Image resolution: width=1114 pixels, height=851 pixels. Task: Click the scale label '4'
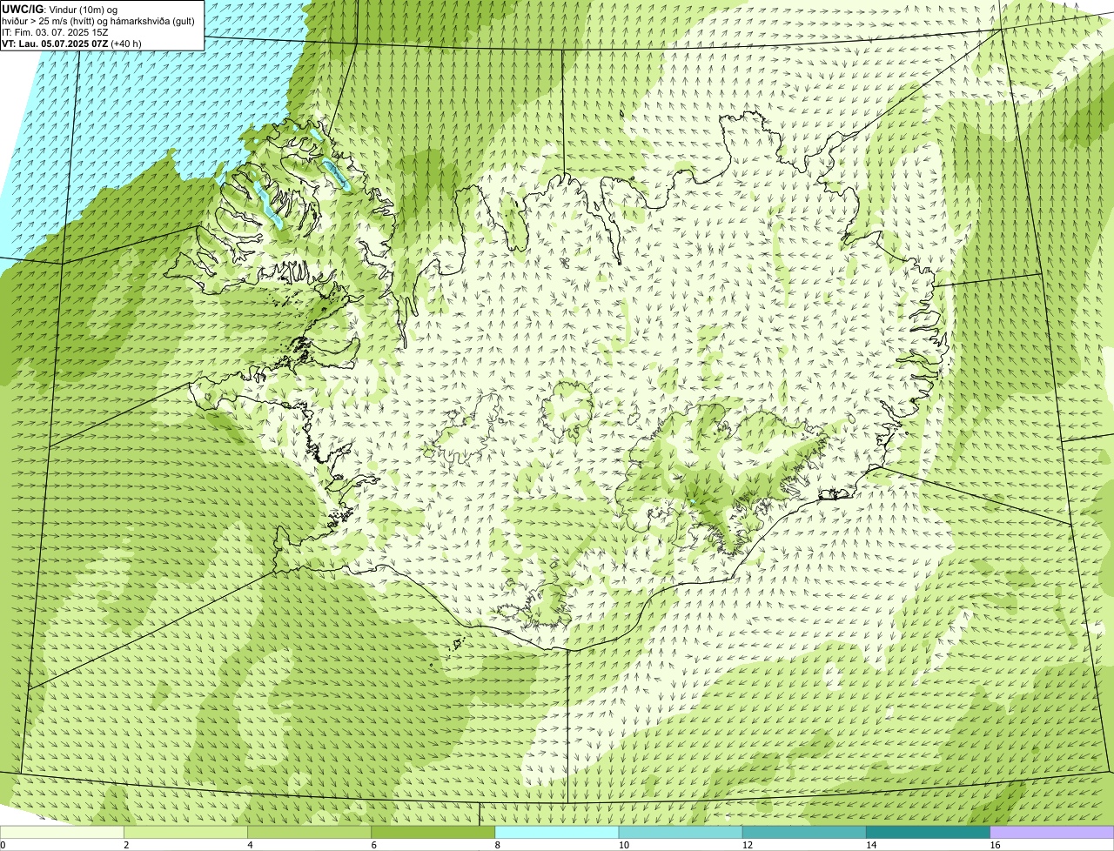pos(250,845)
